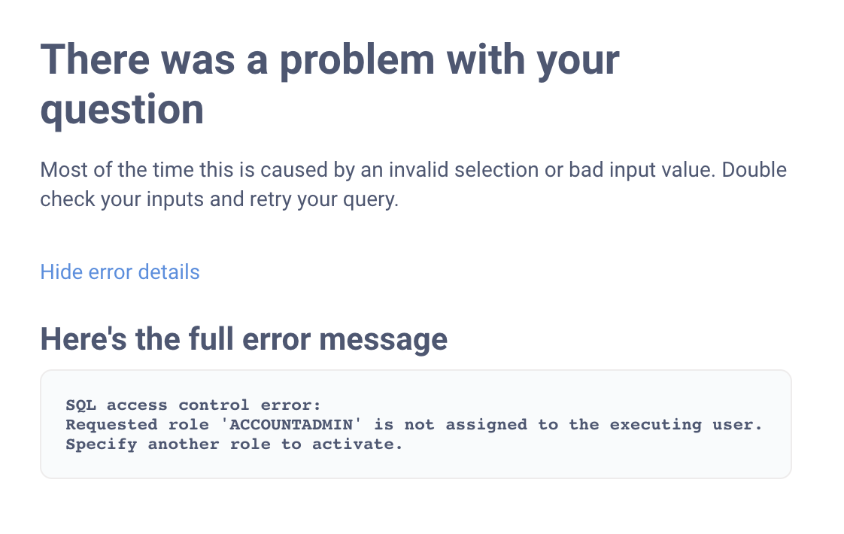Click the blue-colored link below the description paragraph
844x534 pixels.
click(x=120, y=272)
